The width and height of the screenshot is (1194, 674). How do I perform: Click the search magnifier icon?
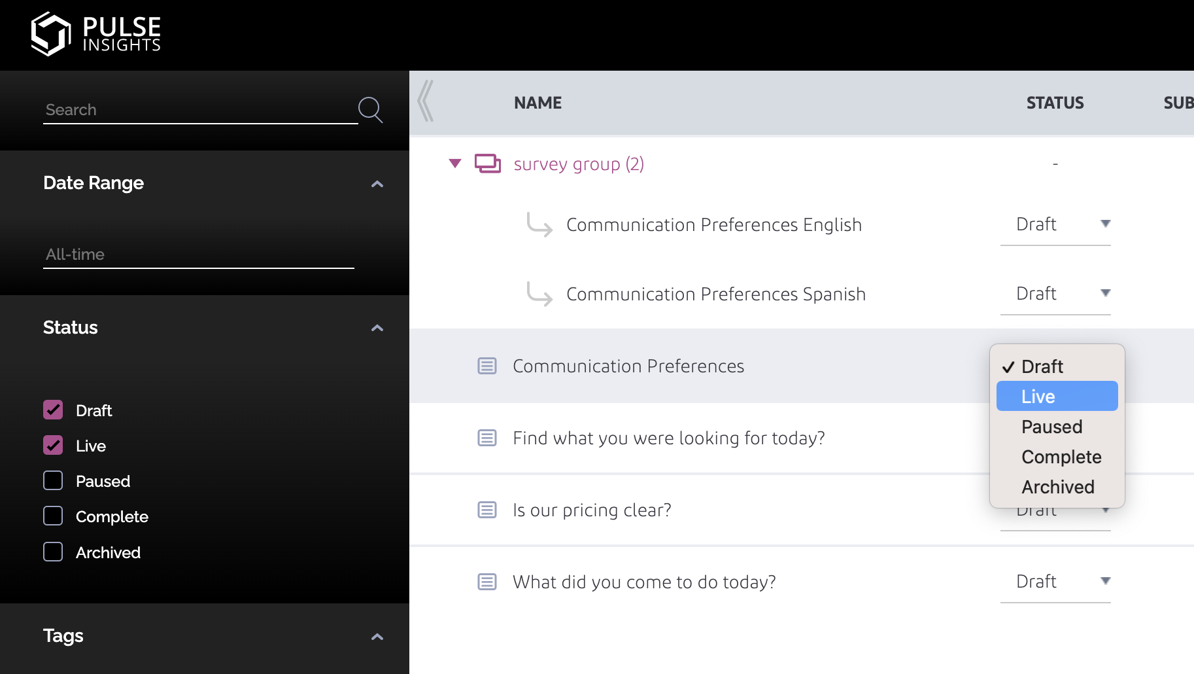[x=370, y=110]
